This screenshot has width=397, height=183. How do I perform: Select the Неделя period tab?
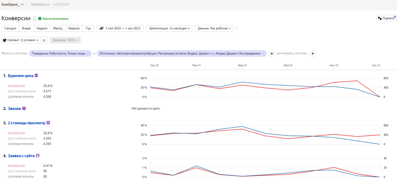[42, 28]
